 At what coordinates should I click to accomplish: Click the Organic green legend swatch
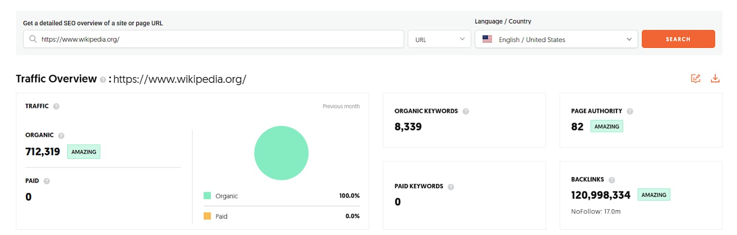(x=207, y=196)
